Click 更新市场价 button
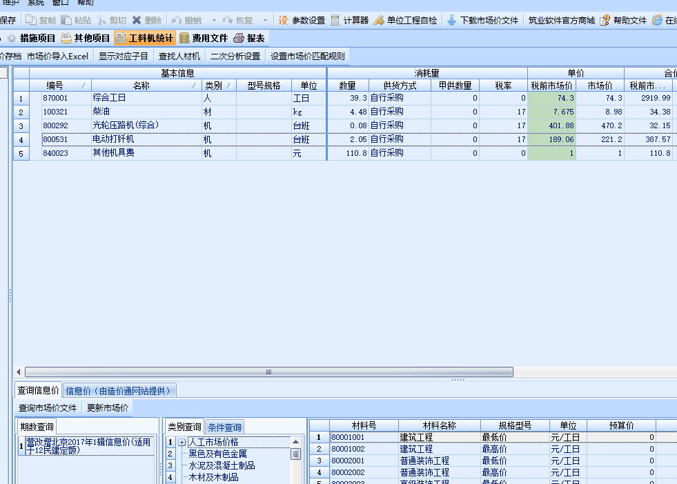677x484 pixels. tap(107, 408)
